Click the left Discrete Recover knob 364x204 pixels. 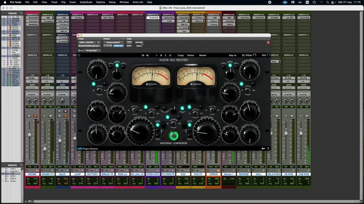coord(117,134)
